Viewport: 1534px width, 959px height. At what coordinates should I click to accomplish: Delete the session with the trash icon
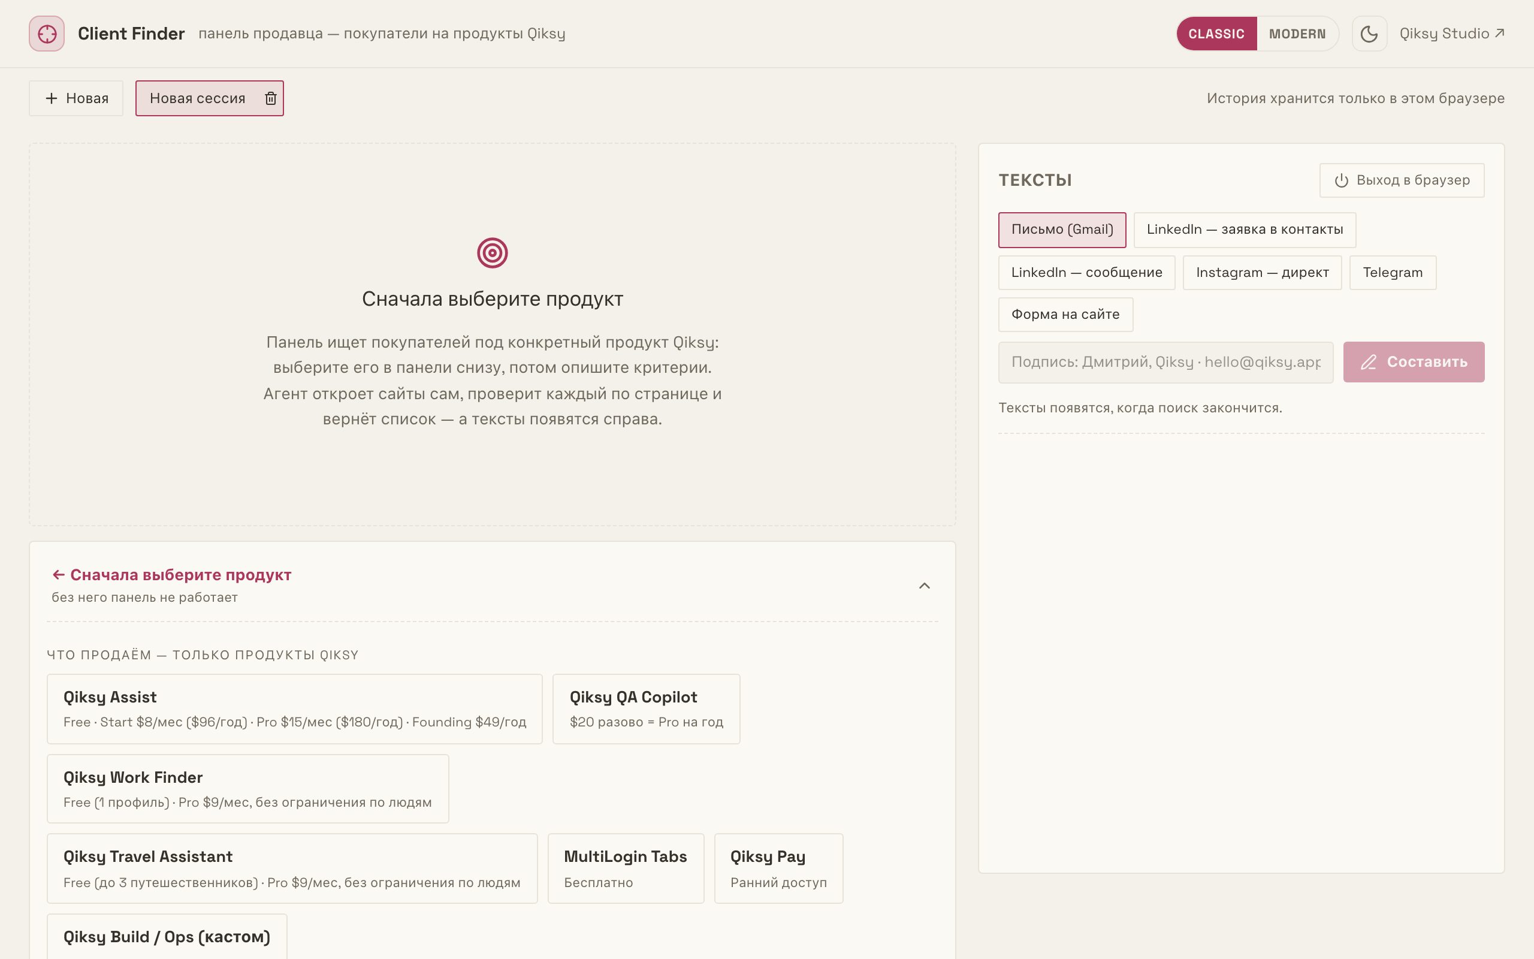pyautogui.click(x=271, y=98)
